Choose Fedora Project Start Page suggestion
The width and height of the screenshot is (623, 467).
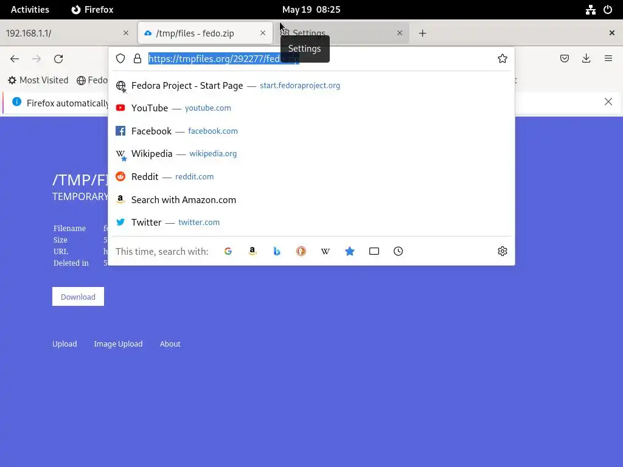[311, 85]
